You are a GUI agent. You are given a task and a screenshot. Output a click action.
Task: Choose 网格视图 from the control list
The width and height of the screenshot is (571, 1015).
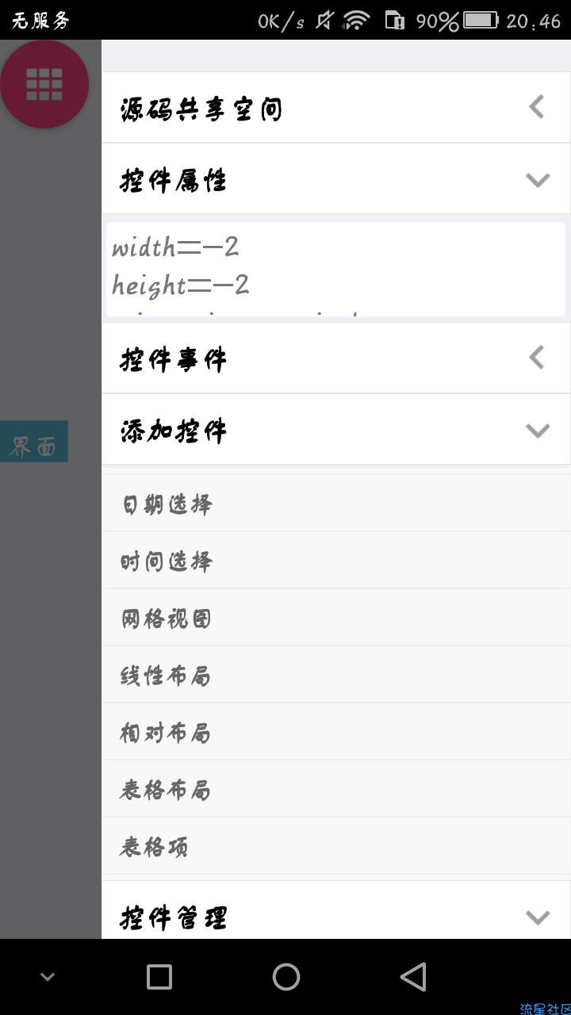point(336,618)
